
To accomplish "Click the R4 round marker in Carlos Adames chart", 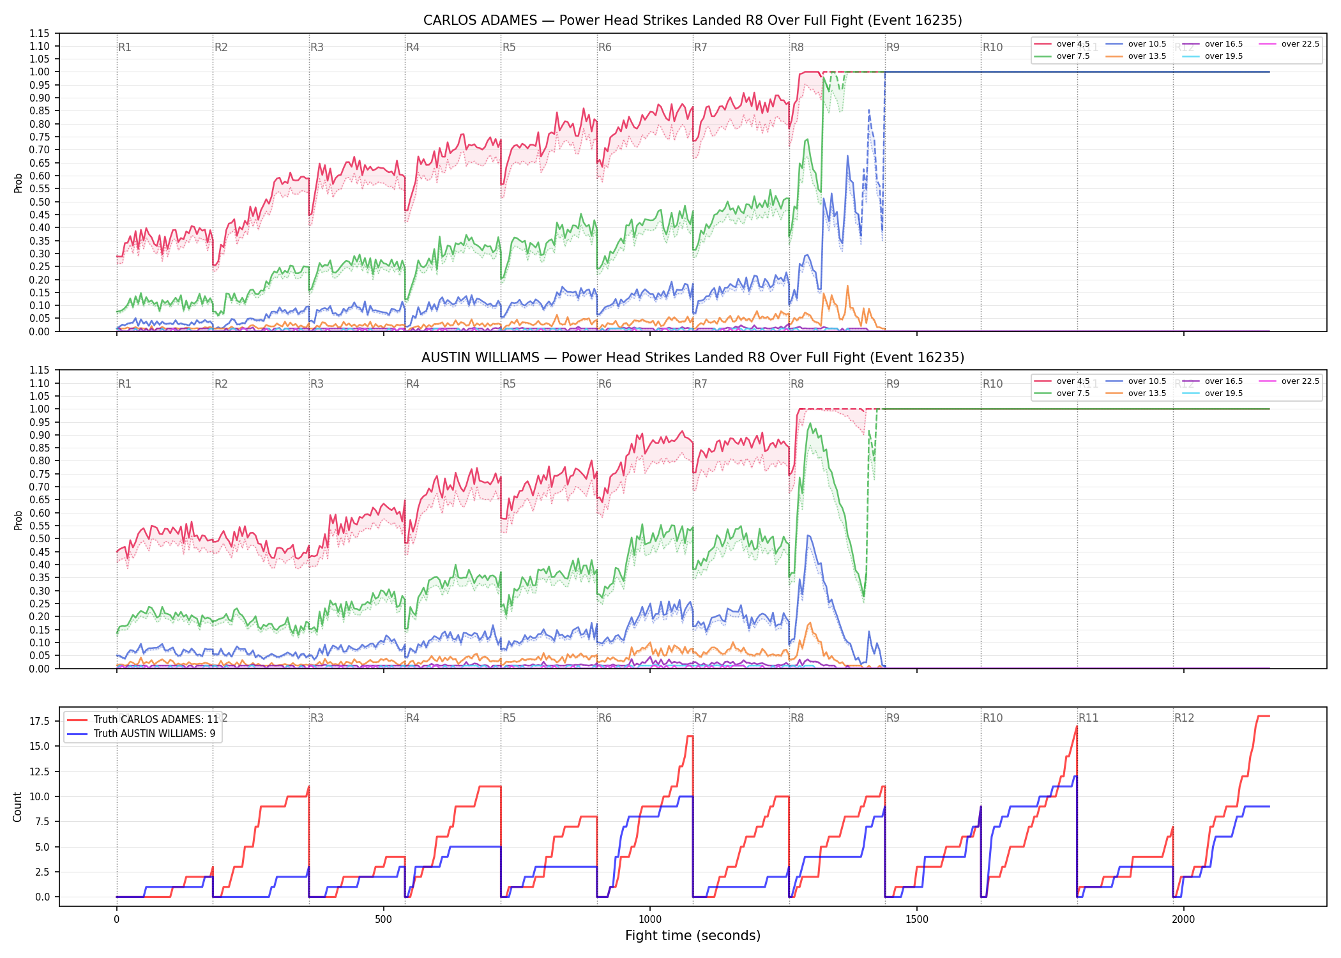I will pos(413,47).
